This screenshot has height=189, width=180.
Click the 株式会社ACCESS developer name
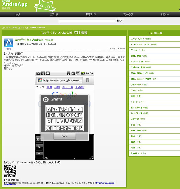click(117, 48)
